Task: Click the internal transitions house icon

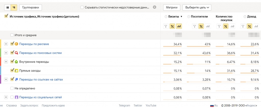Action: 16,62
